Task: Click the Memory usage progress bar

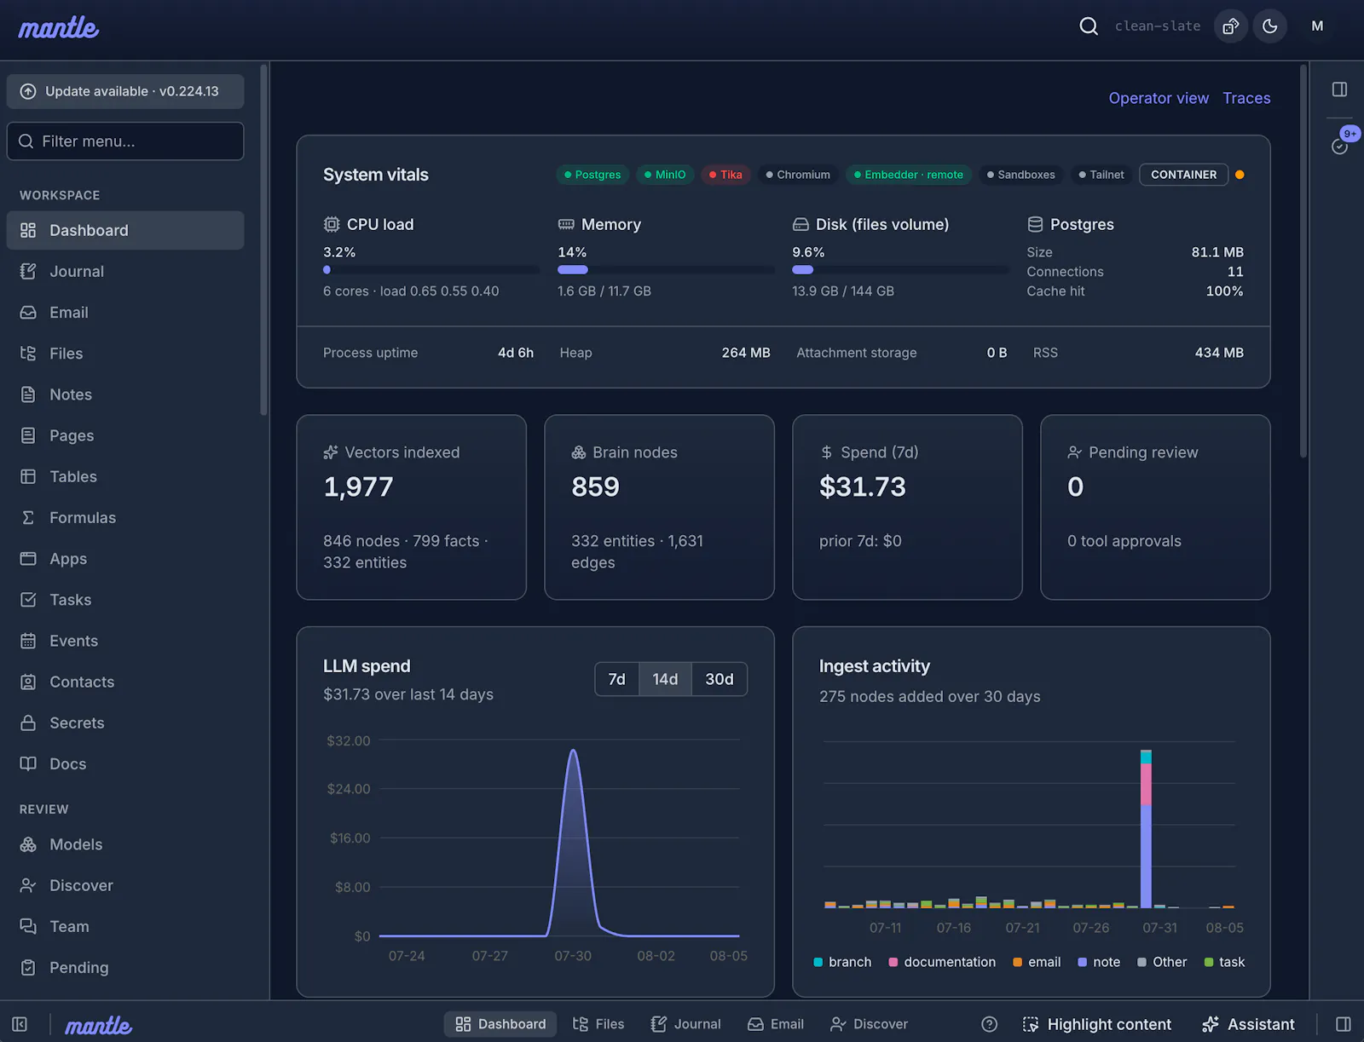Action: (666, 270)
